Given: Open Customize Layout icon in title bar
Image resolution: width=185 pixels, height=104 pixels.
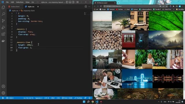Looking at the screenshot, I should (x=77, y=2).
